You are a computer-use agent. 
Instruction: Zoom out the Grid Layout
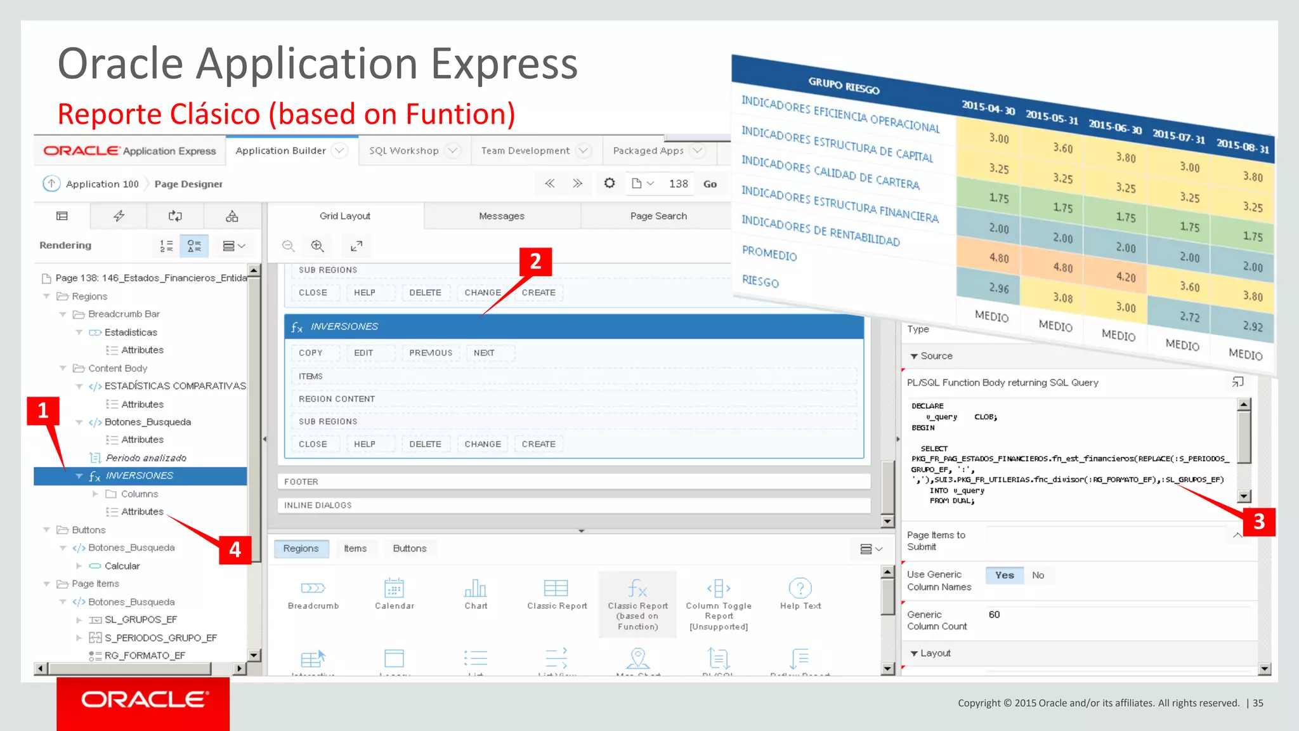click(289, 246)
